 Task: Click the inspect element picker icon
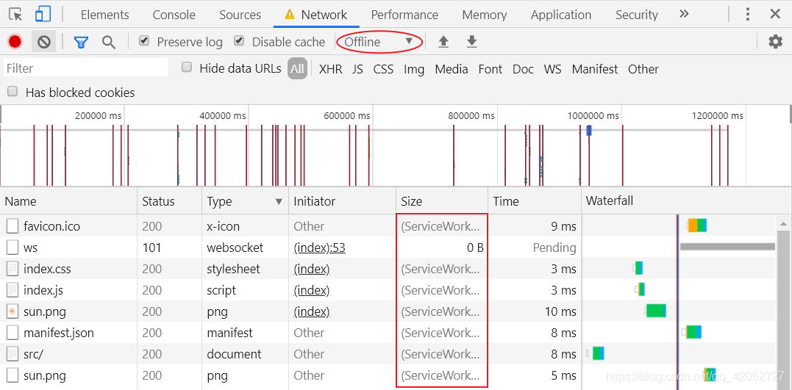tap(15, 14)
